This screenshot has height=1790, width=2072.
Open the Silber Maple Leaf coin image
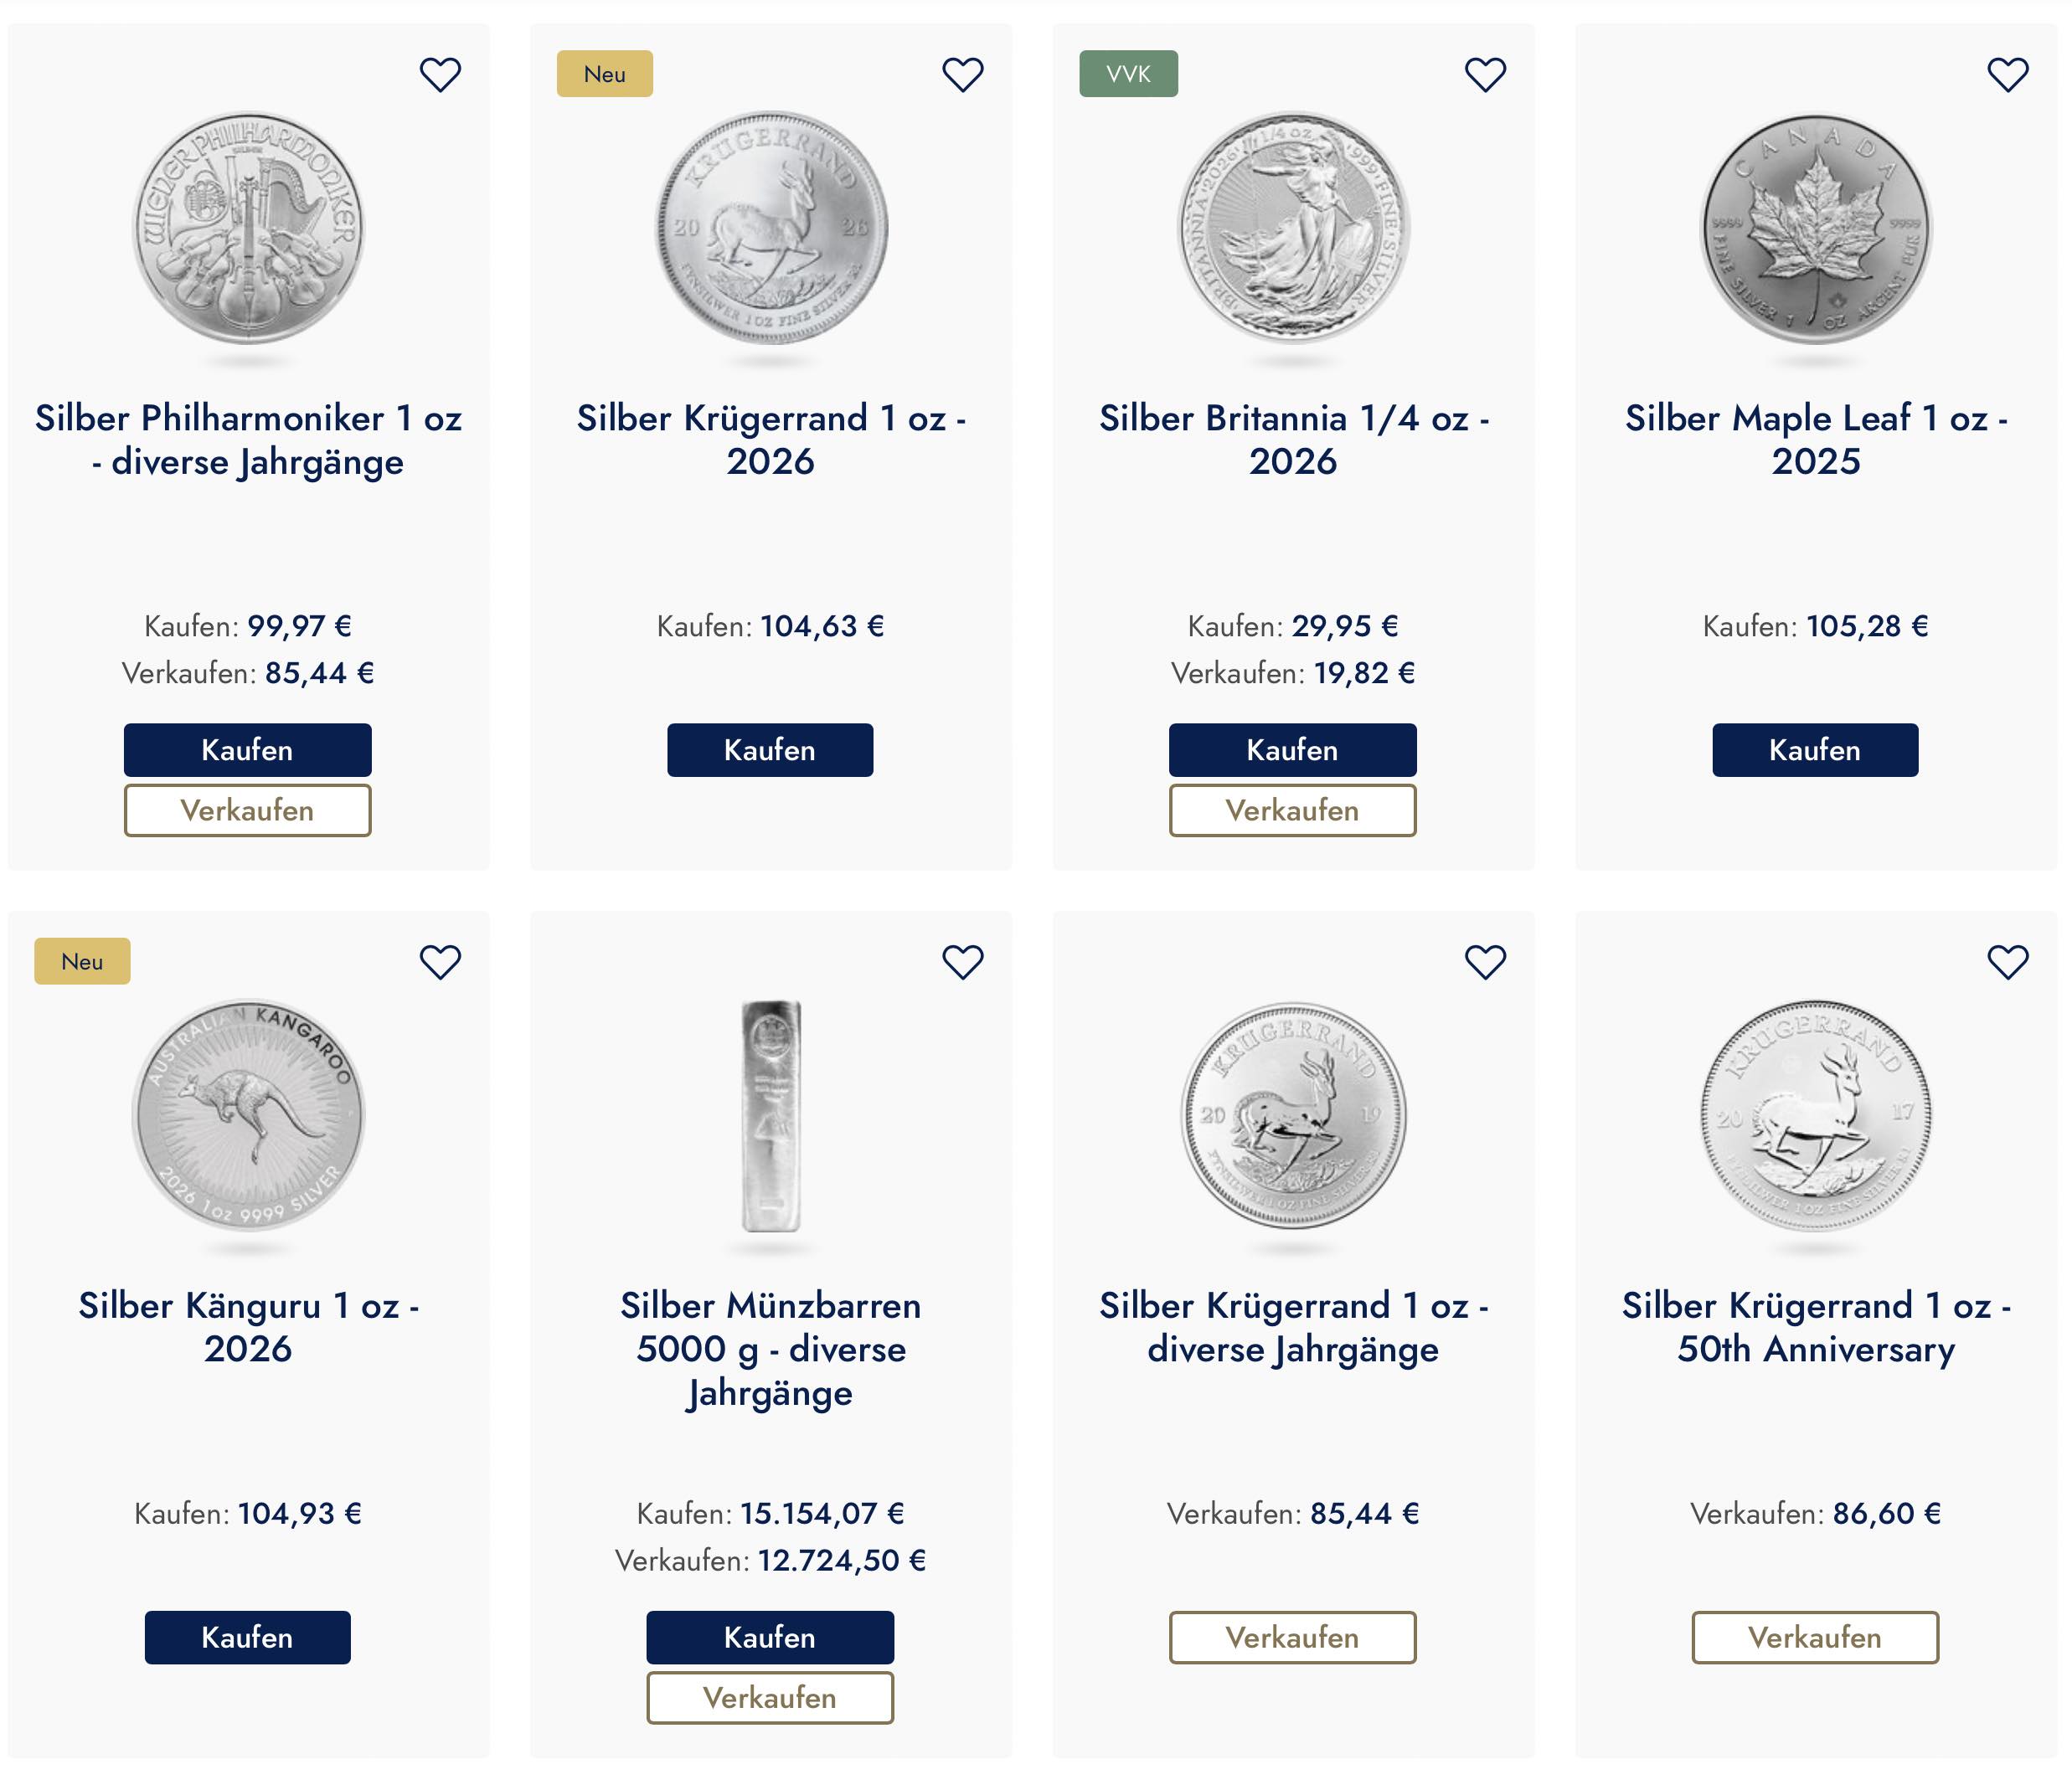tap(1816, 229)
